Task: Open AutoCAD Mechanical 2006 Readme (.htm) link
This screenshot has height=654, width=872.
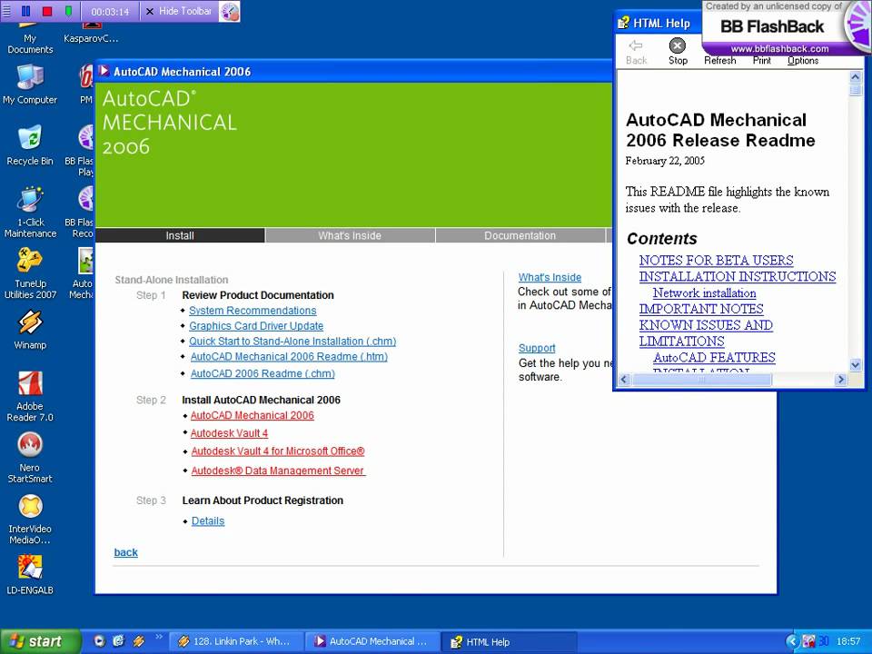Action: [289, 356]
